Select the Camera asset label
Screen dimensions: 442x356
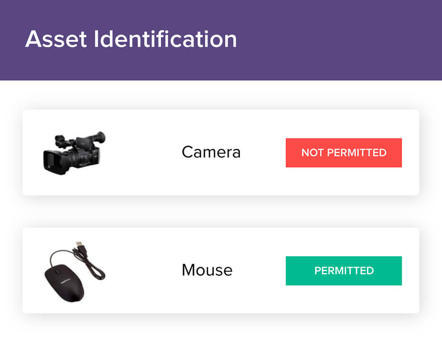[211, 152]
